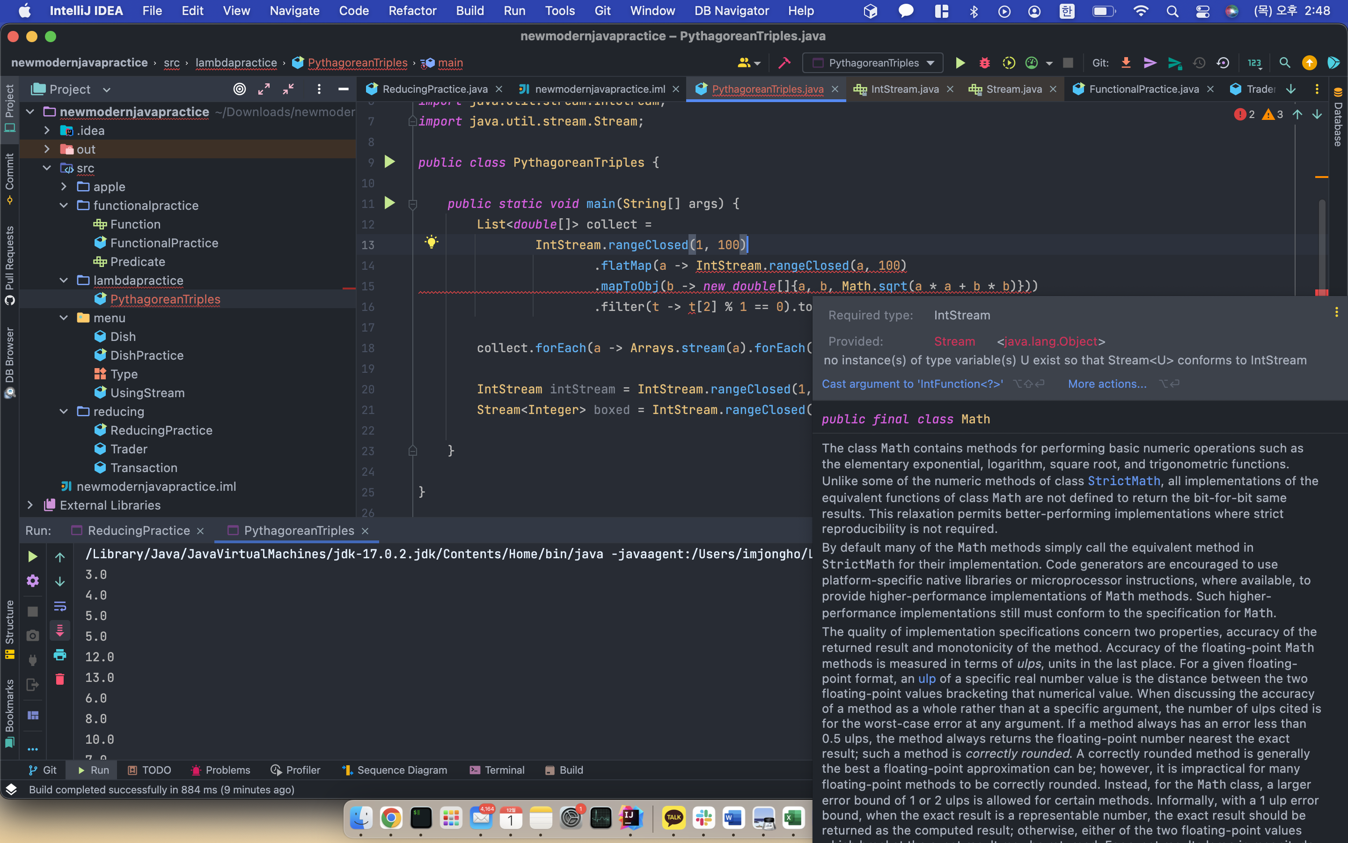Click the print icon in Run console
The width and height of the screenshot is (1348, 843).
click(x=59, y=655)
